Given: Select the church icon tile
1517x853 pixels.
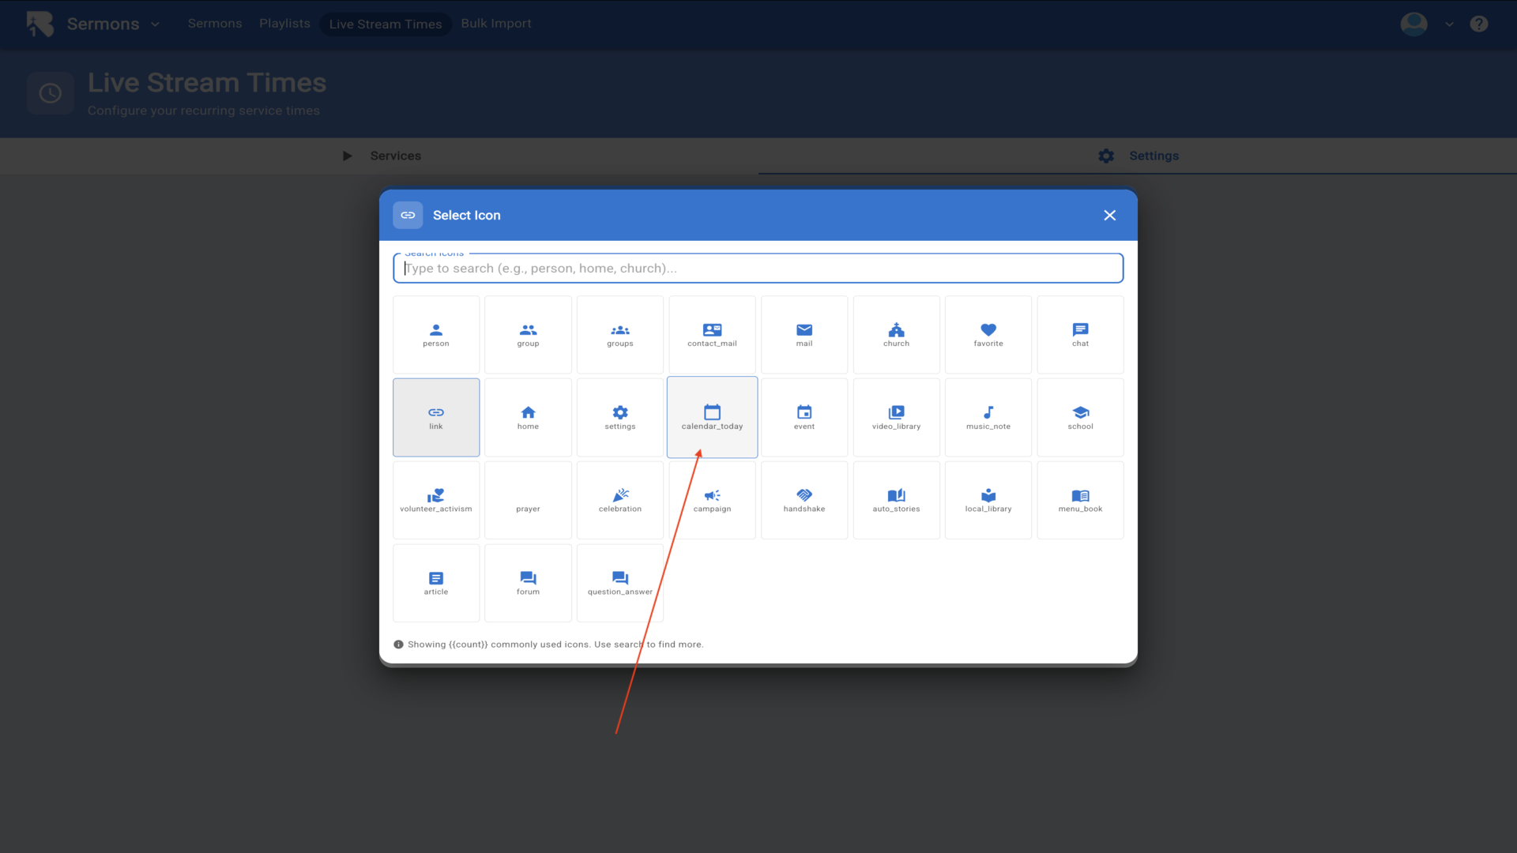Looking at the screenshot, I should [896, 335].
